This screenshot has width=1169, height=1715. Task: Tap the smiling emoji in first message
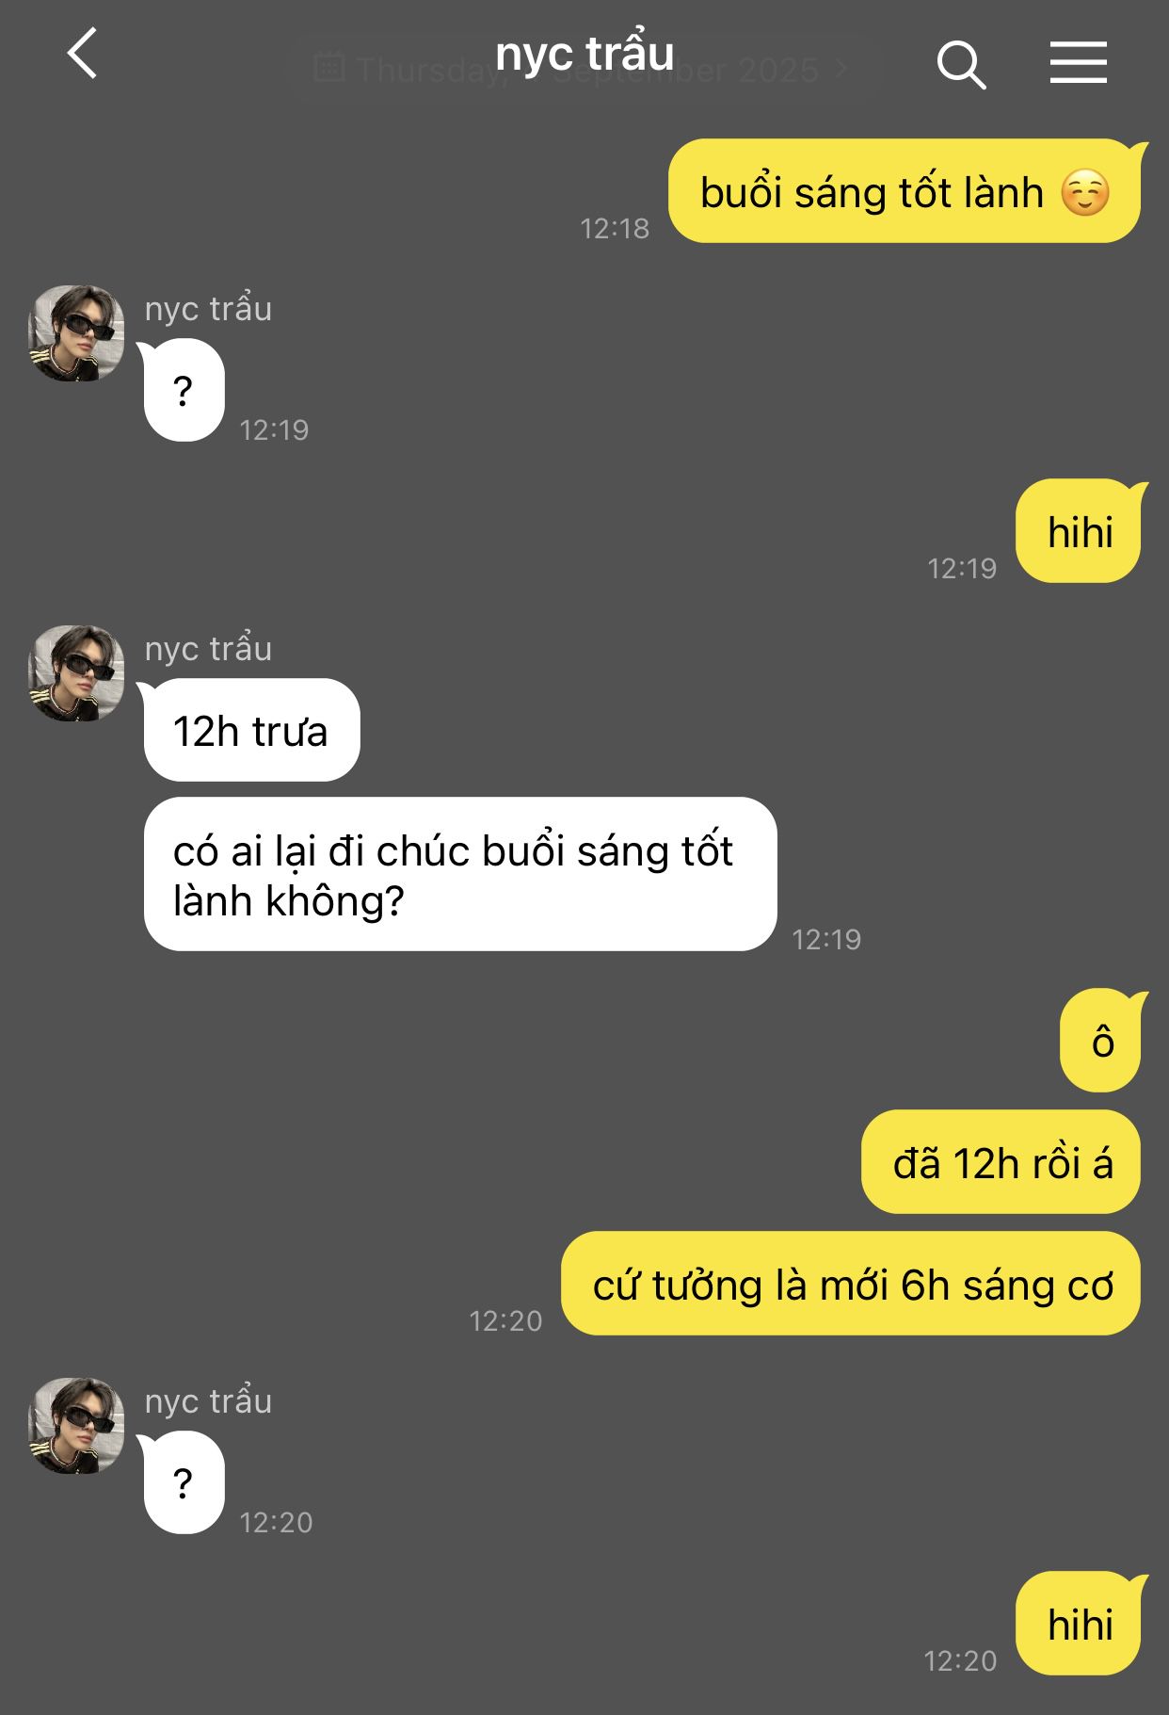(1085, 193)
